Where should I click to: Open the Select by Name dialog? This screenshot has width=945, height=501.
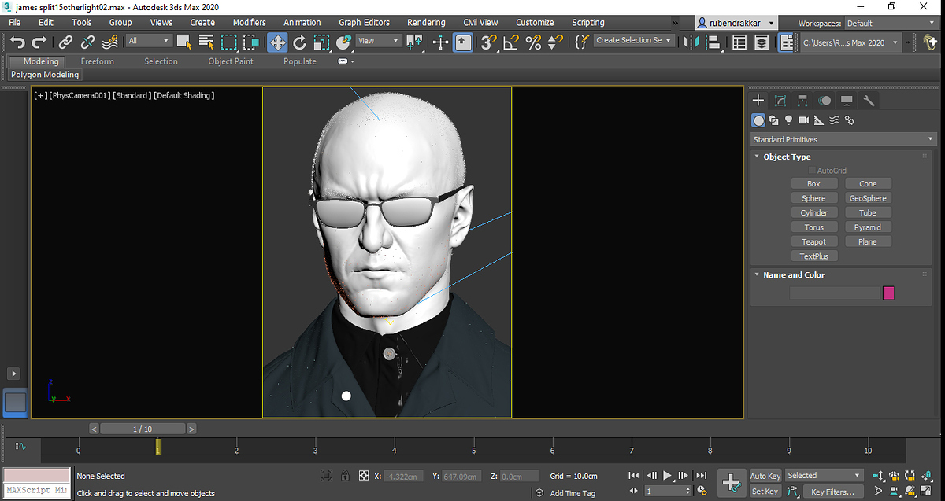(206, 42)
